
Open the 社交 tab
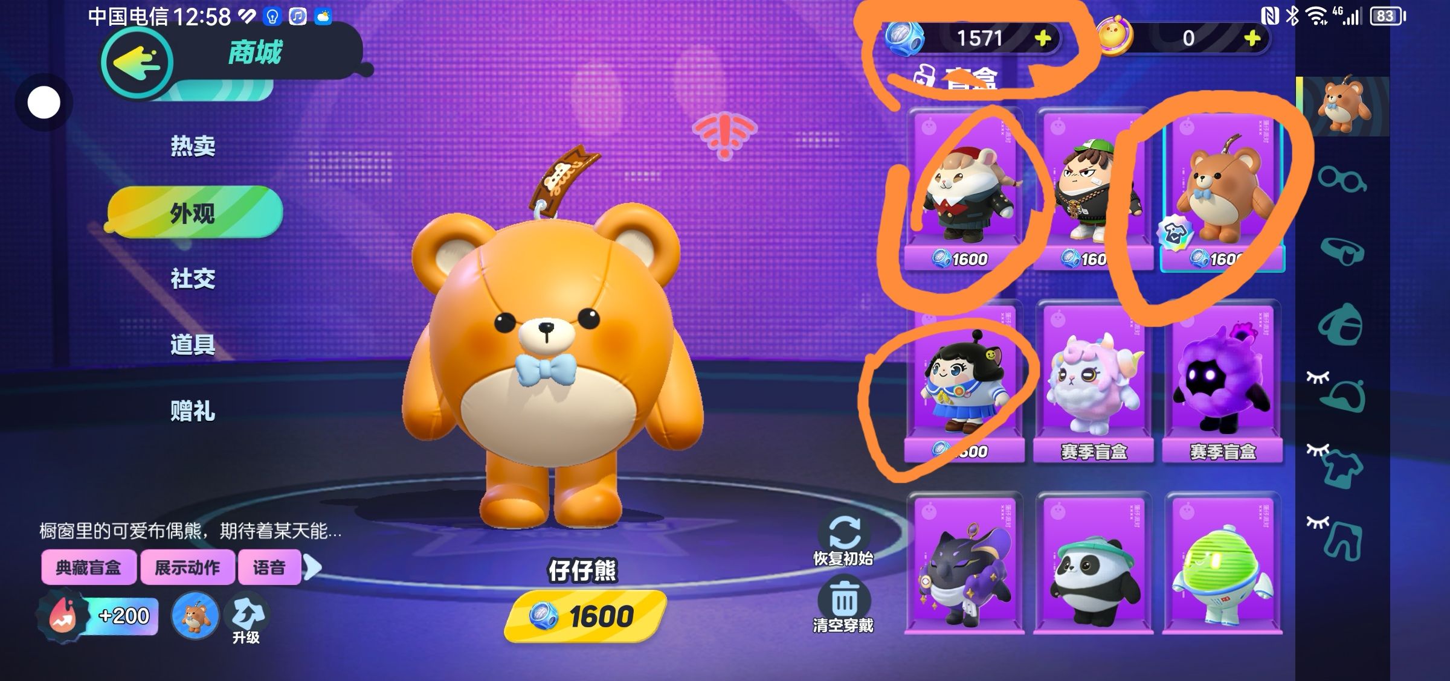click(193, 278)
